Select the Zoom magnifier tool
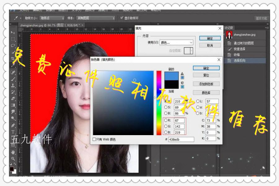279x186 pixels. coord(13,159)
